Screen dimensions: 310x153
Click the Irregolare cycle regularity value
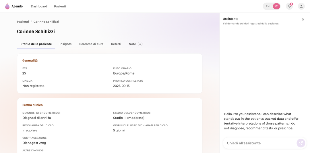point(30,130)
